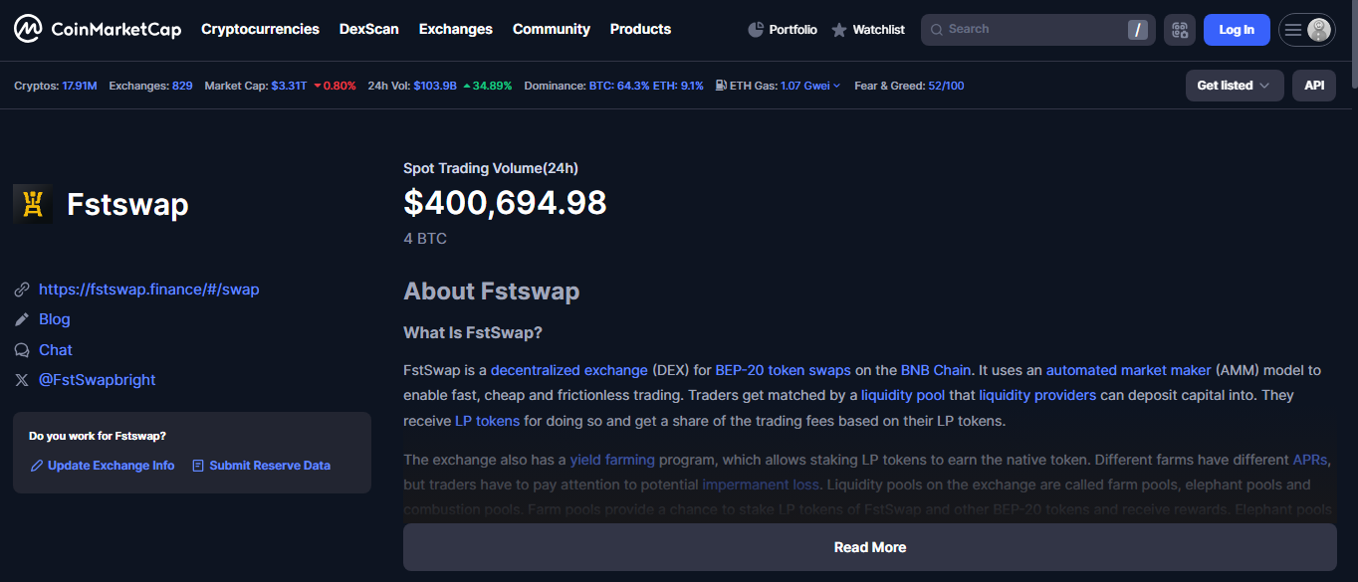Click the Market Cap $3.31T value

(289, 86)
